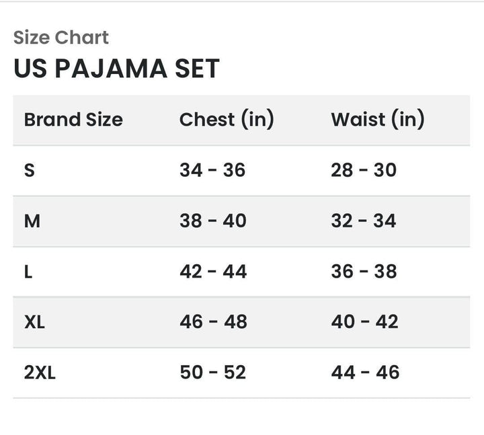Screen dimensions: 484x435
Task: Click the "Size Chart" label
Action: 61,38
